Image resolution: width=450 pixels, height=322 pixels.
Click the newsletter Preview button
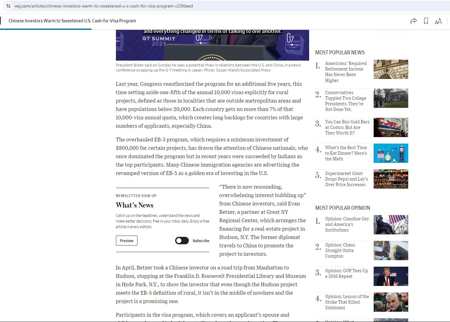pos(127,241)
